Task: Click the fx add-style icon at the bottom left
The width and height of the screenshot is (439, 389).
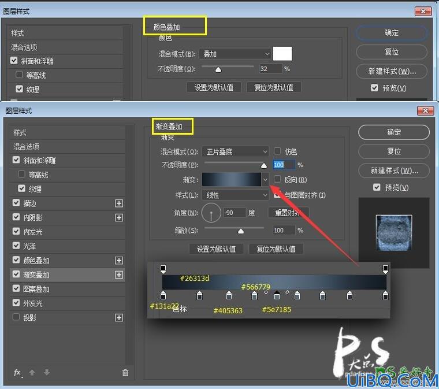Action: [x=18, y=372]
